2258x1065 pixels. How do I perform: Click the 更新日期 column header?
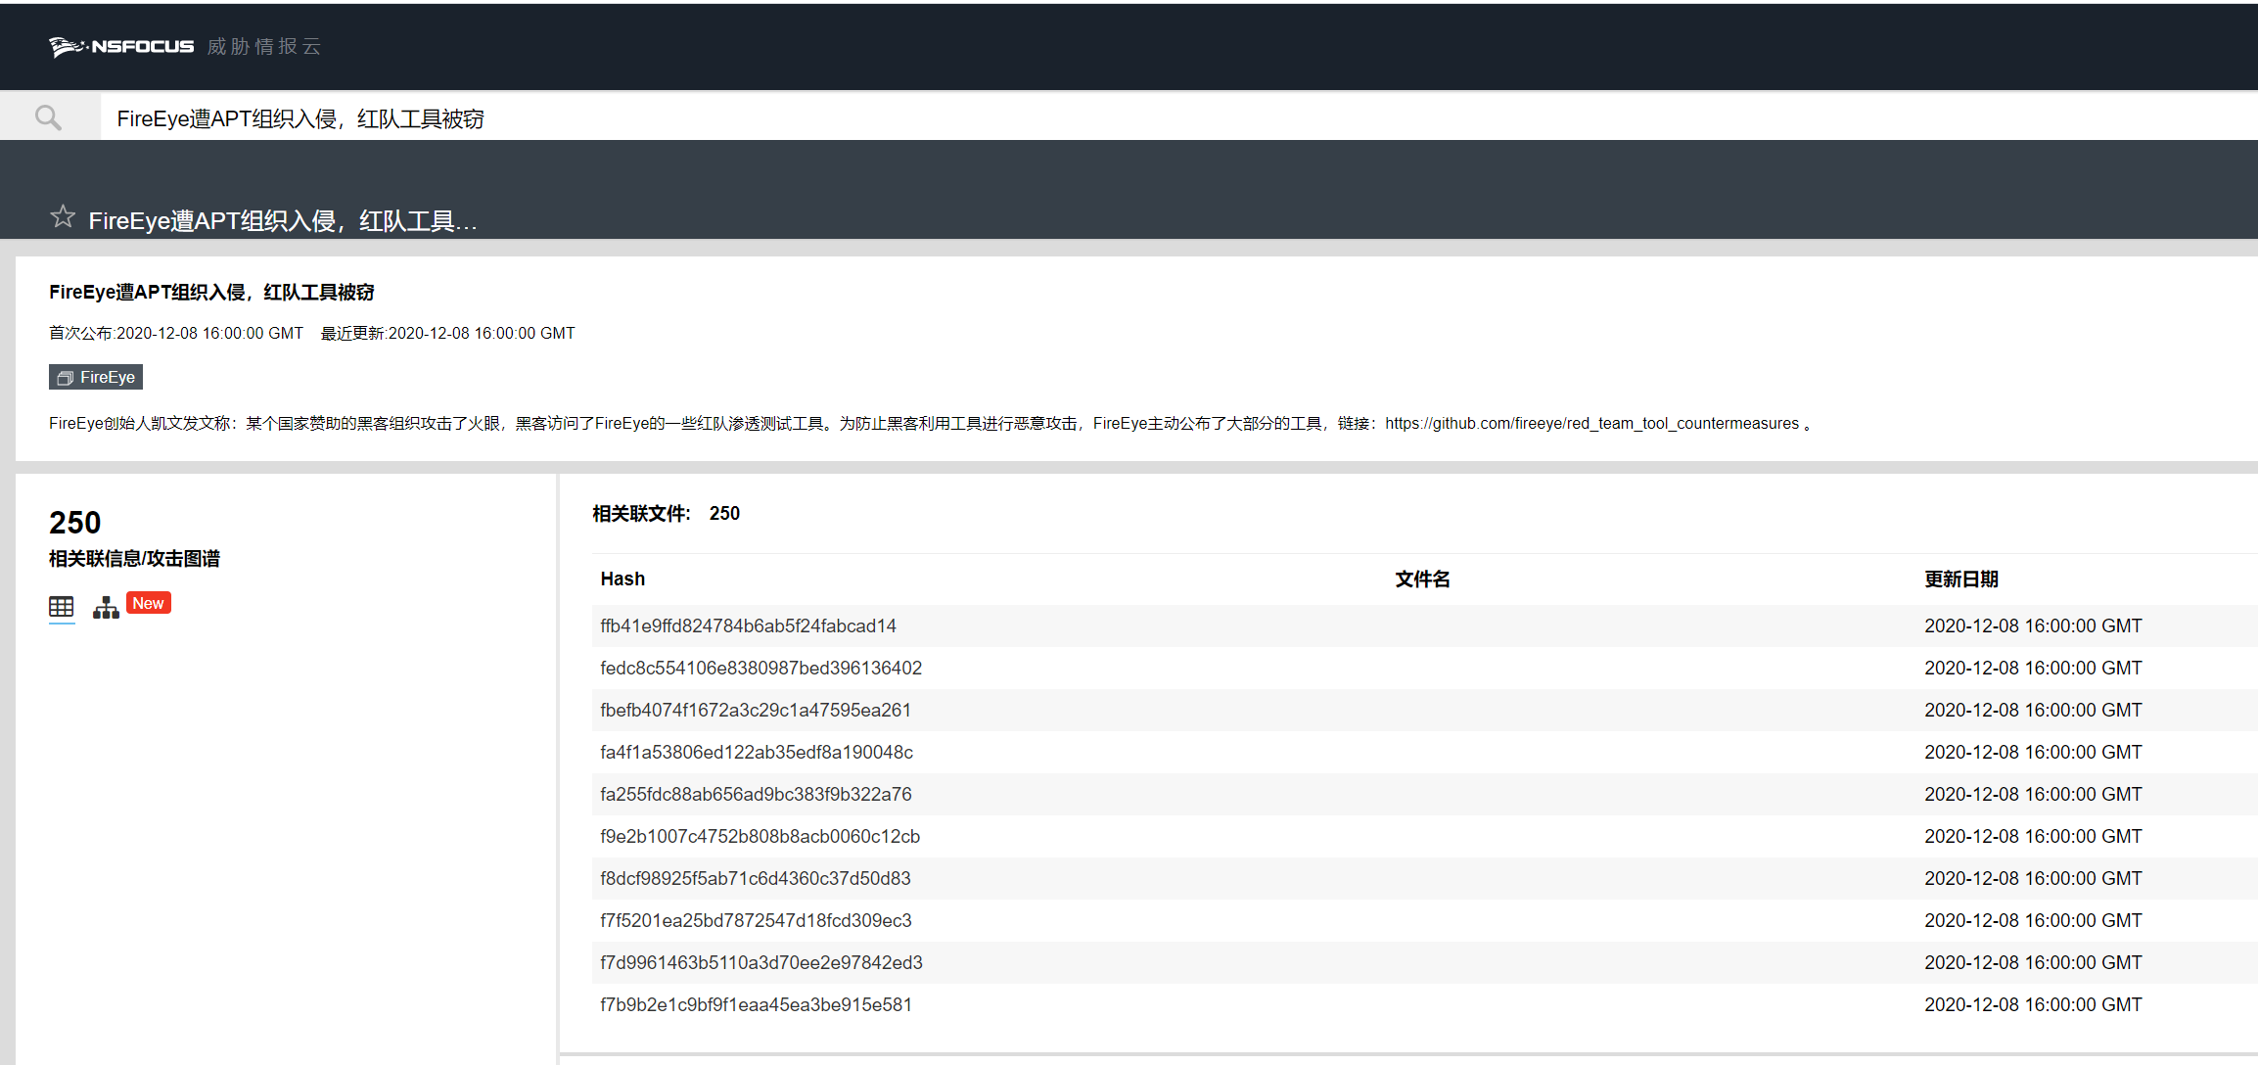(1960, 579)
